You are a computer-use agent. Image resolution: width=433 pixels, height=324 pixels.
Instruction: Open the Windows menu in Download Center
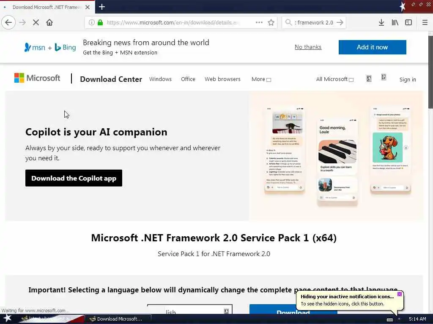(x=160, y=79)
